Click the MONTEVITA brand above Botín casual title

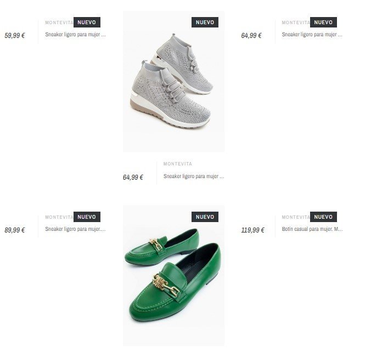(296, 217)
